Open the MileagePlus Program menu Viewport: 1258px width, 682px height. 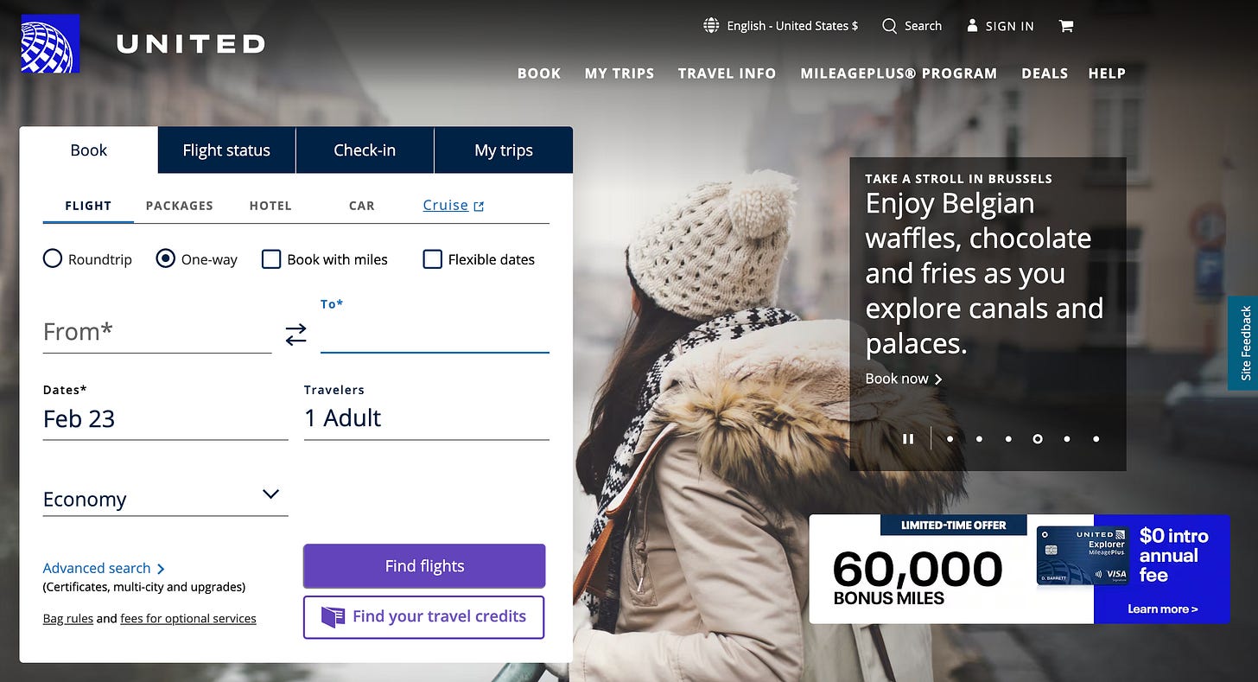pos(899,73)
